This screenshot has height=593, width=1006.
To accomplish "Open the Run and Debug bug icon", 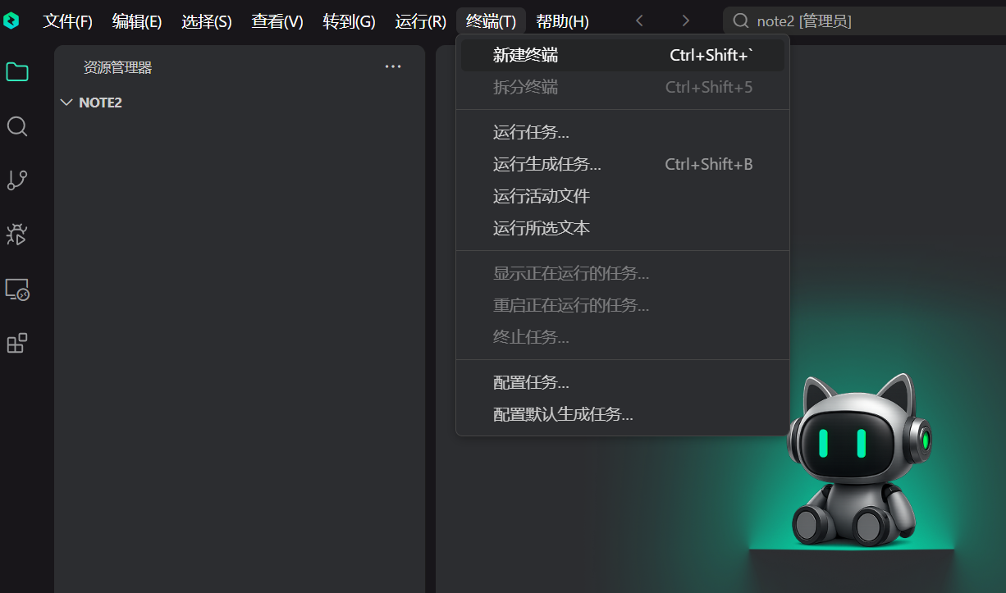I will click(x=17, y=235).
